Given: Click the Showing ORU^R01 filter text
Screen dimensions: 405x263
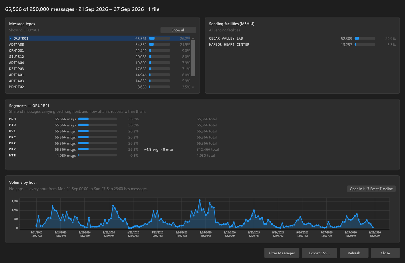Looking at the screenshot, I should pos(24,30).
